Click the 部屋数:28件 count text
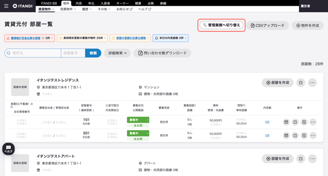The height and width of the screenshot is (176, 328). (312, 64)
